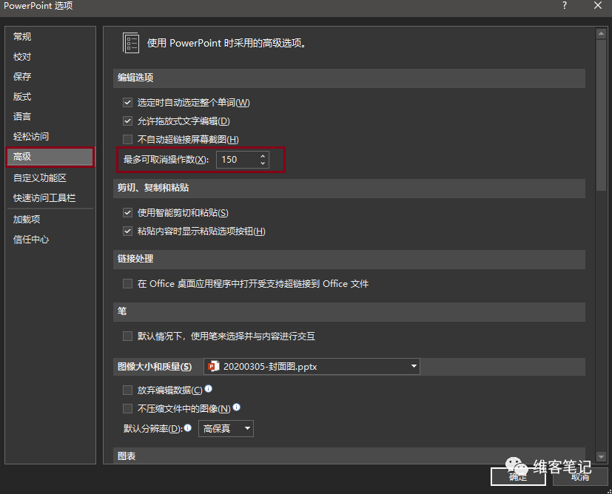Click the 剪切、复制和粘贴 section header
612x494 pixels.
(x=349, y=188)
